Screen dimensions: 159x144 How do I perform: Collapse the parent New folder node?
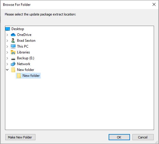coord(7,70)
